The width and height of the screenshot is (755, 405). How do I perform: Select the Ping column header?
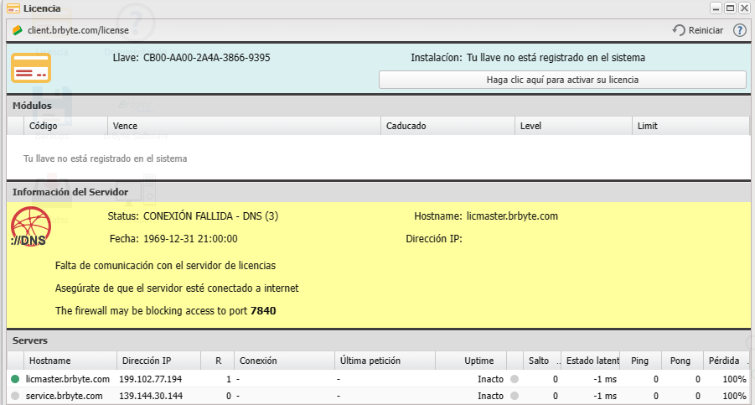tap(639, 361)
